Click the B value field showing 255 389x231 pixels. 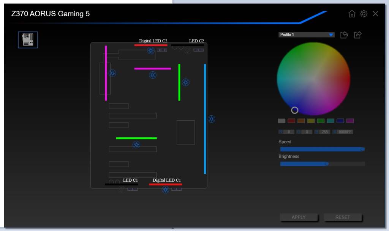click(325, 132)
